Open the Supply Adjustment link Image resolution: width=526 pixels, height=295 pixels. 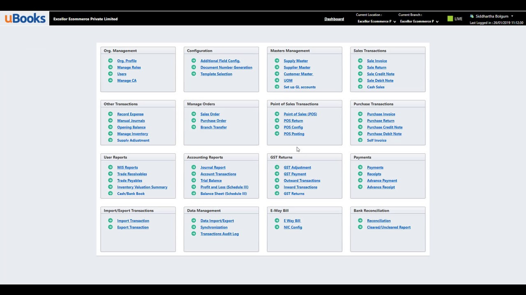[x=133, y=140]
